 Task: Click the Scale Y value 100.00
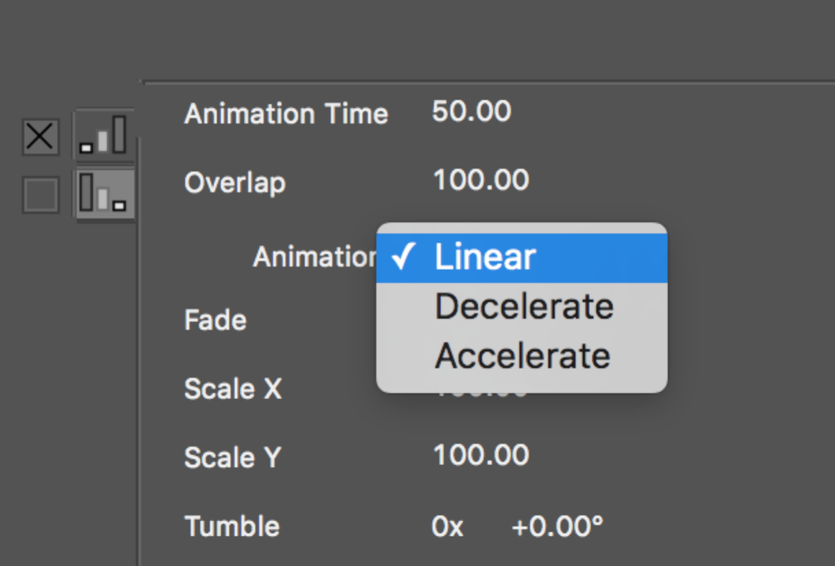point(481,455)
